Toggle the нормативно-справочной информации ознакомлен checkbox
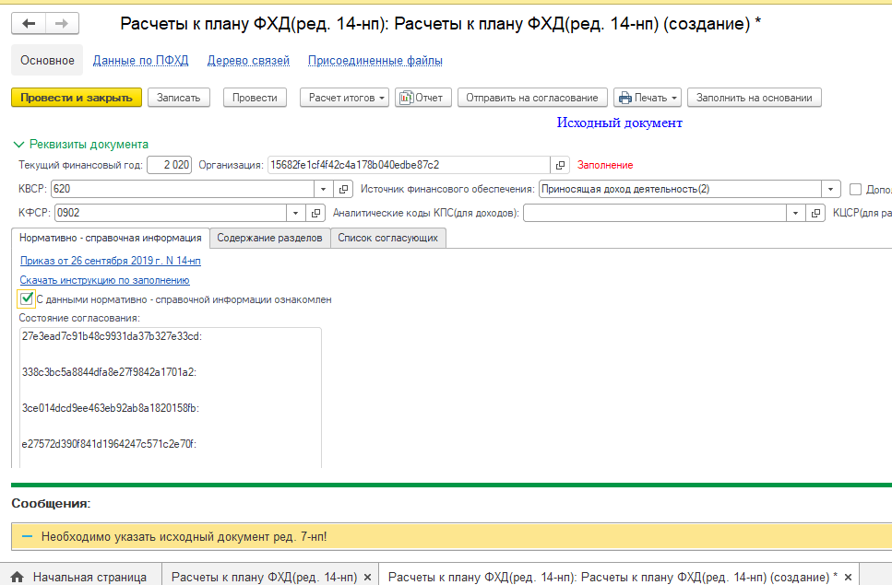 [x=26, y=298]
